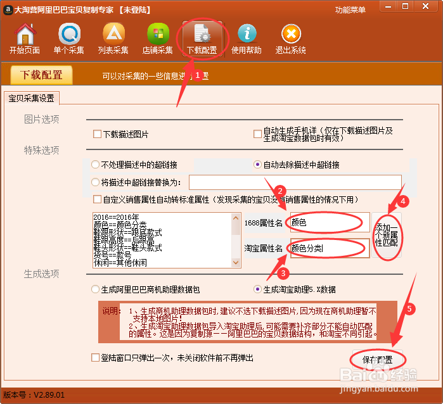Select 自动去除描述中超链接 radio button
The image size is (443, 404).
point(257,165)
